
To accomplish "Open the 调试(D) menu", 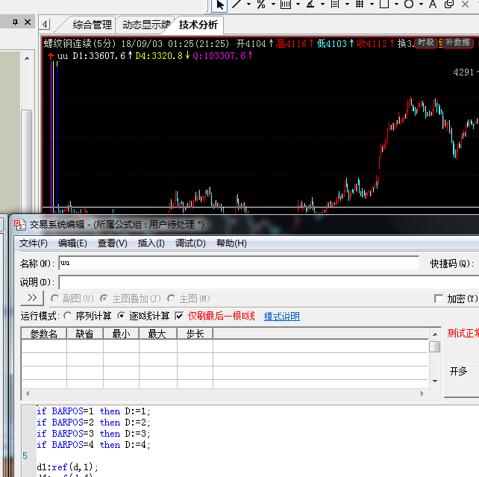I will coord(190,243).
